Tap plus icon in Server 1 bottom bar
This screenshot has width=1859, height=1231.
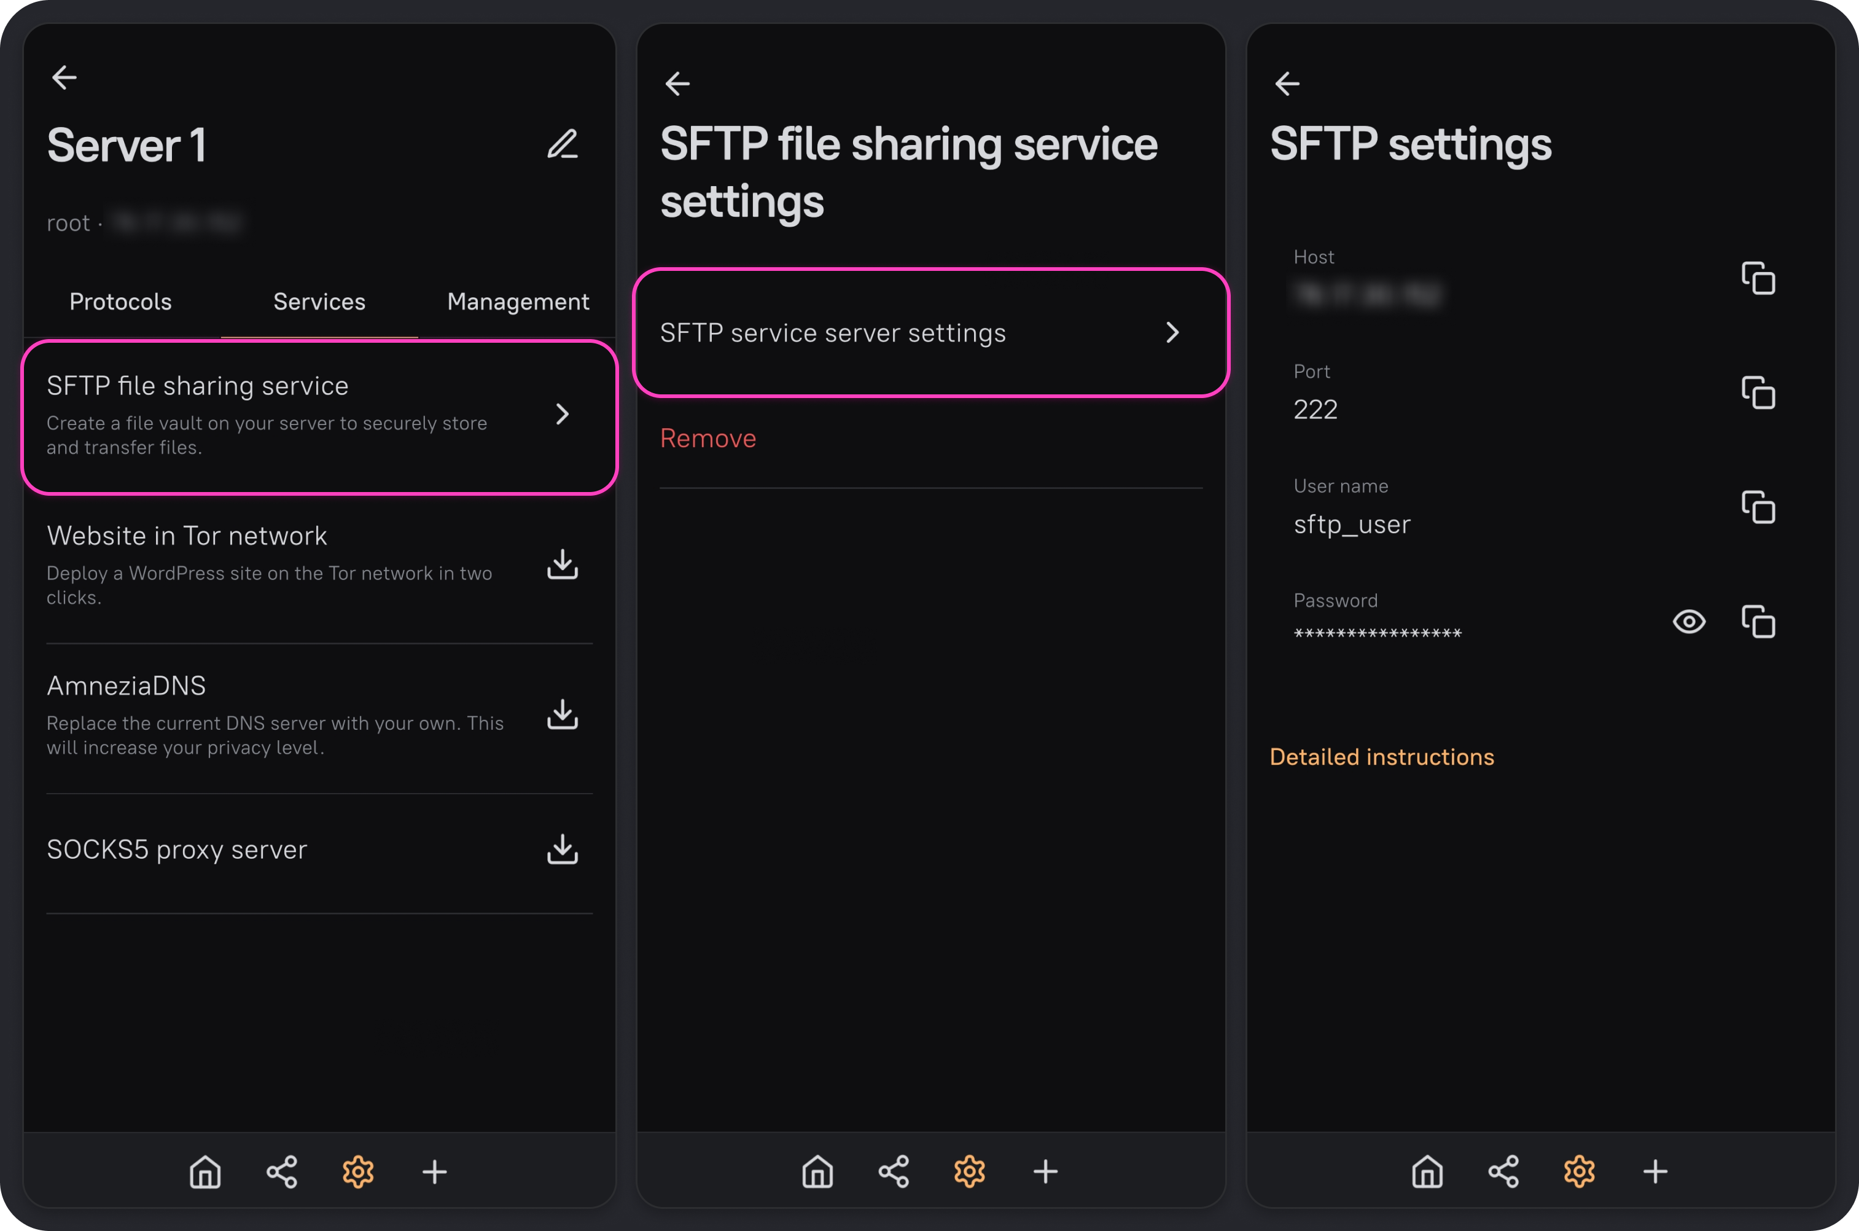click(x=434, y=1171)
